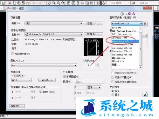
Task: Open the page setup 名称 <无> dropdown
Action: pos(53,23)
